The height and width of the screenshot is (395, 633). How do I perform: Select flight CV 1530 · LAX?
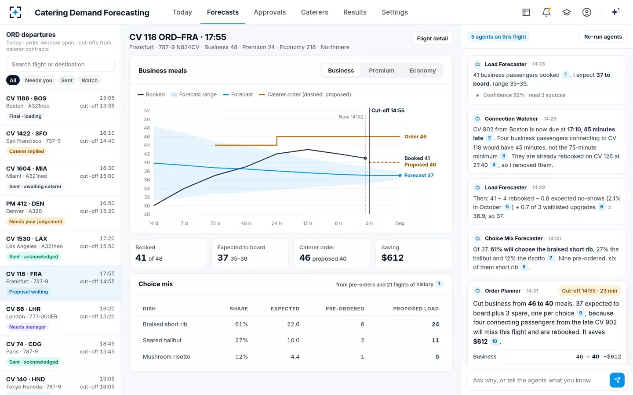tap(60, 248)
